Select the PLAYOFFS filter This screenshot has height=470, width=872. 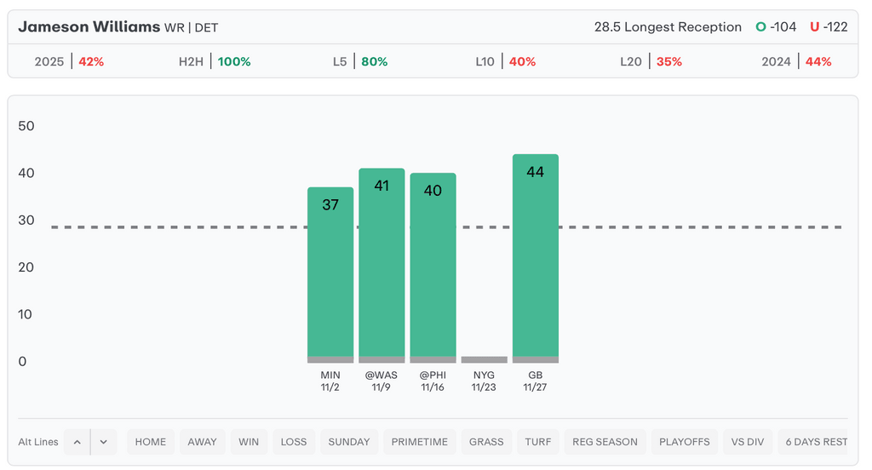pos(685,442)
